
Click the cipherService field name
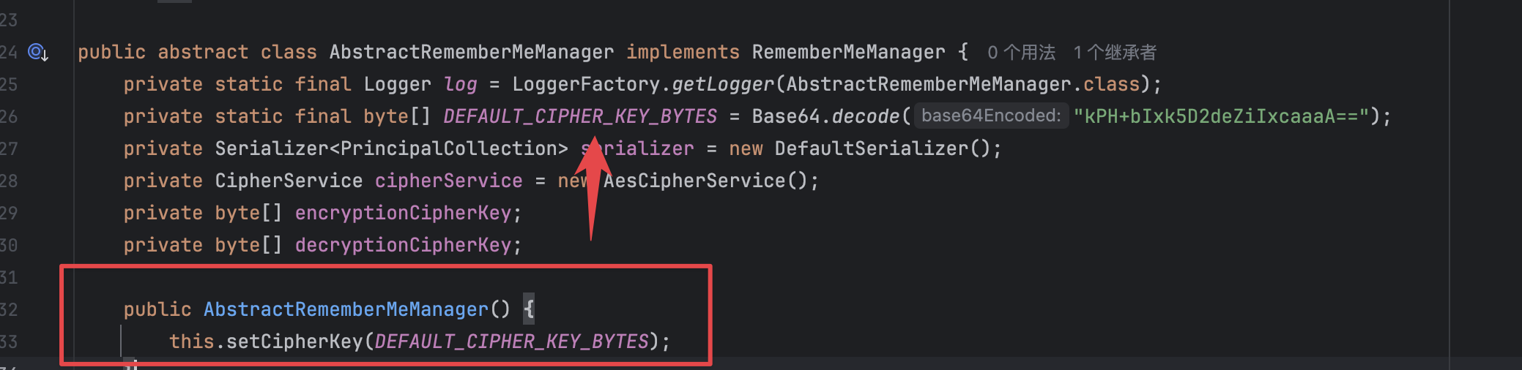click(x=448, y=181)
